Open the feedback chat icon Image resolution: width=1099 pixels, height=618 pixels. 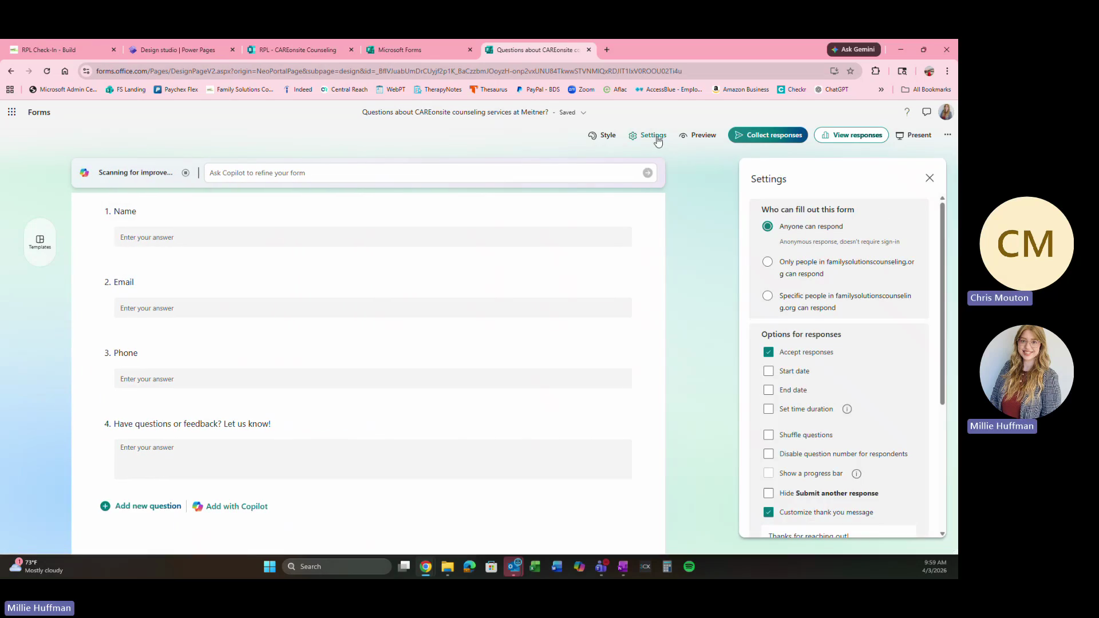tap(926, 112)
